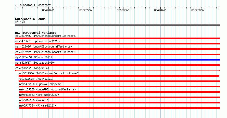Click the red bar under esv3617950
Image resolution: width=227 pixels, height=118 pixels.
[119, 76]
